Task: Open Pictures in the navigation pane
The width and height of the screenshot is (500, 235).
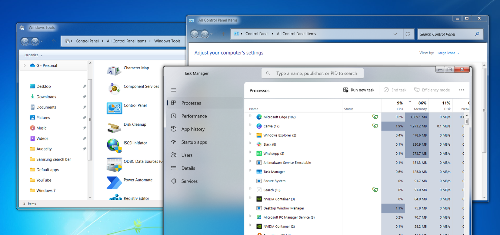Action: click(x=43, y=117)
